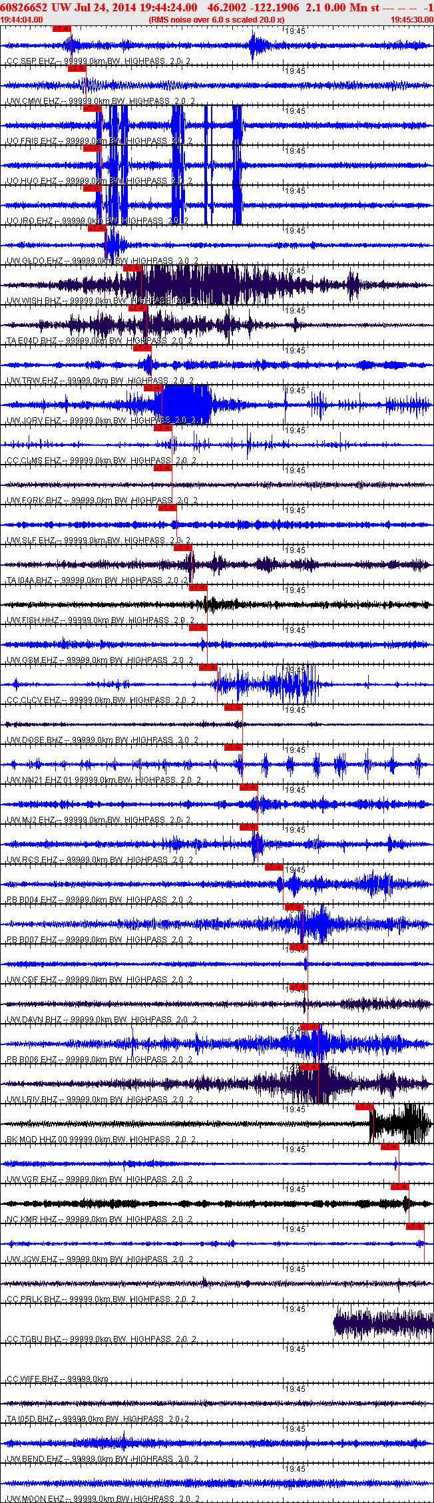The width and height of the screenshot is (434, 1503).
Task: Select the red pick flag on the CC.CLCV trace
Action: click(x=208, y=668)
